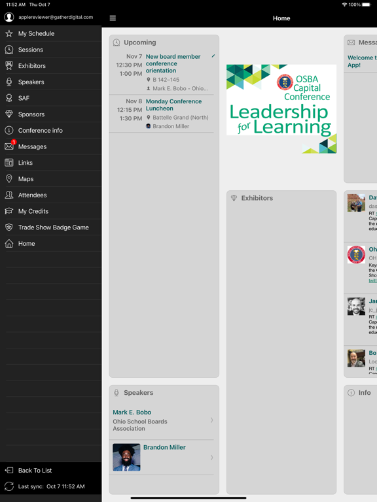Image resolution: width=377 pixels, height=502 pixels.
Task: Click the Maps pin icon
Action: [x=9, y=178]
